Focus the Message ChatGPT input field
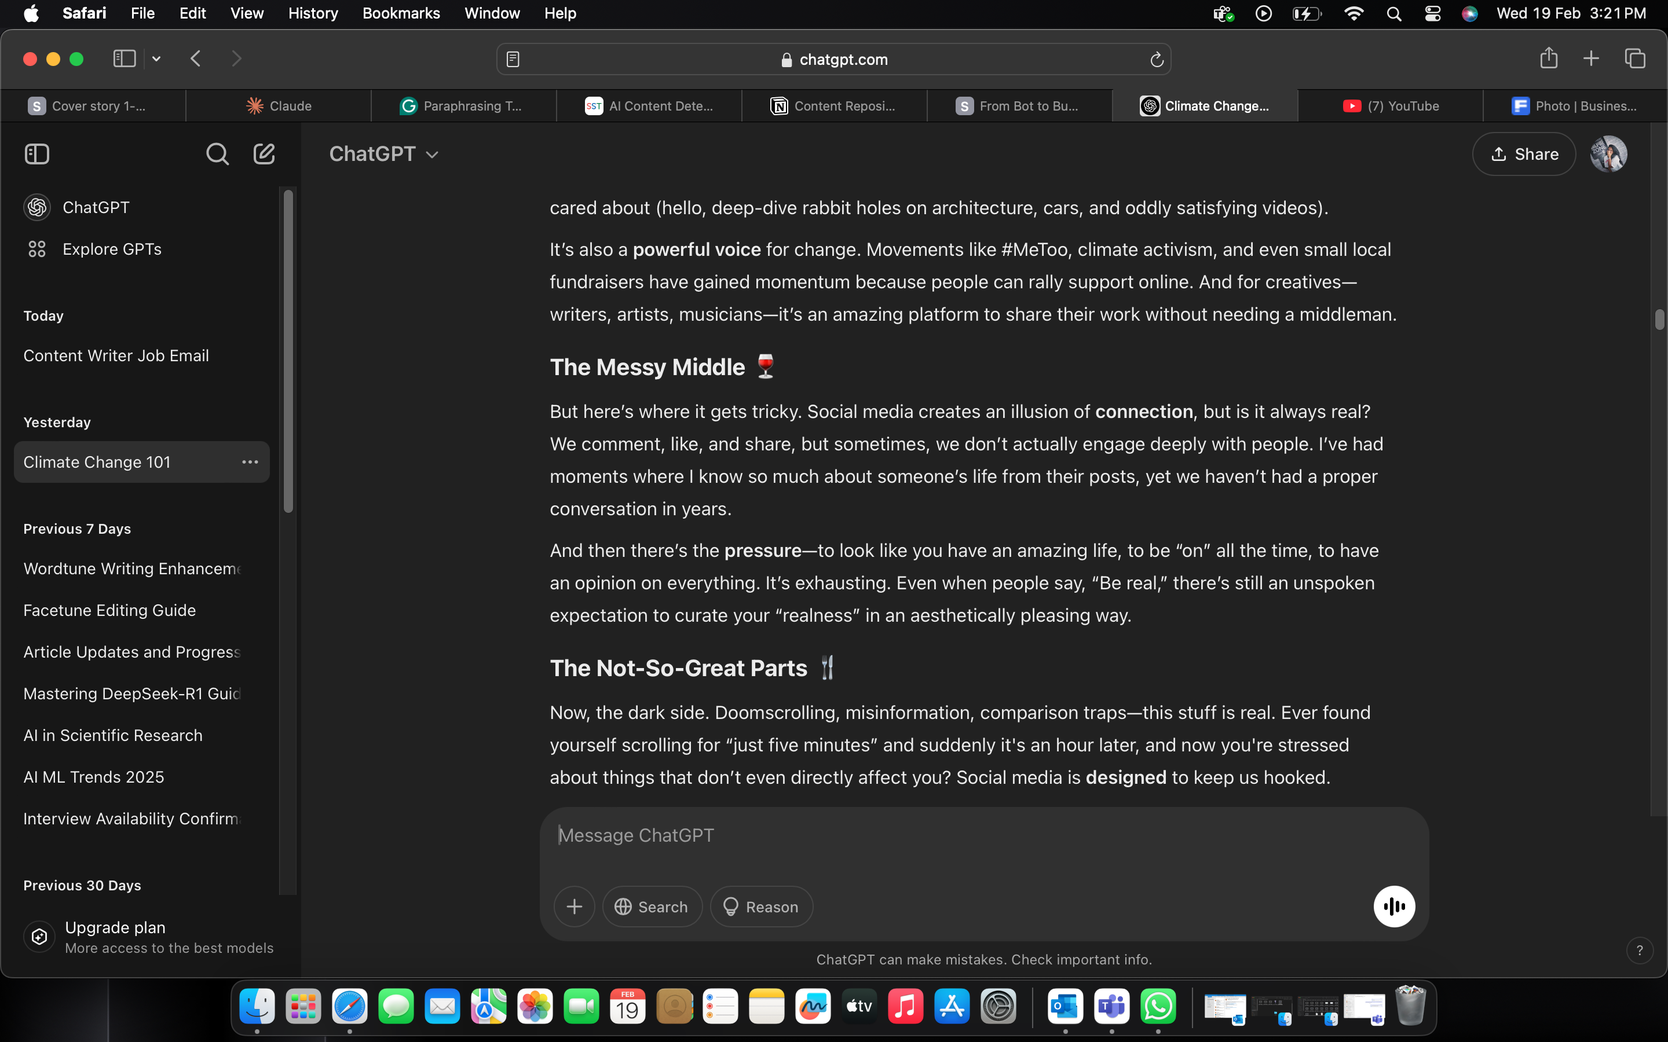This screenshot has width=1668, height=1042. point(983,835)
